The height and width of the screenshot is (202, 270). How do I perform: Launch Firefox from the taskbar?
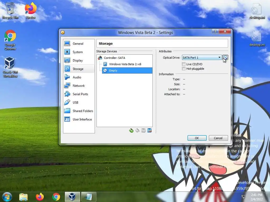40,197
